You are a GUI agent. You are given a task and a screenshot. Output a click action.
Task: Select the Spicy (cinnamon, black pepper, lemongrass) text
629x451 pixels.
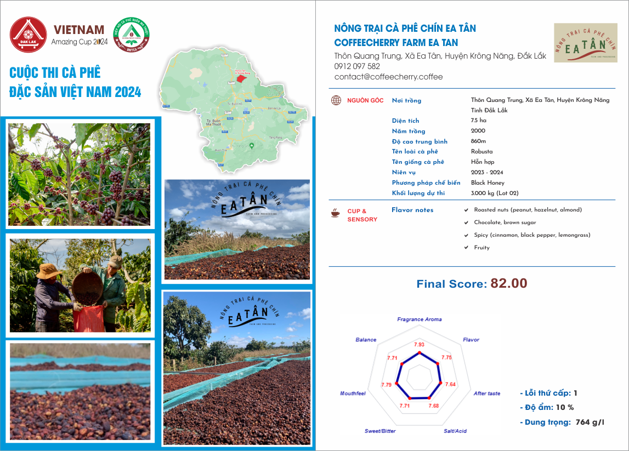click(532, 235)
